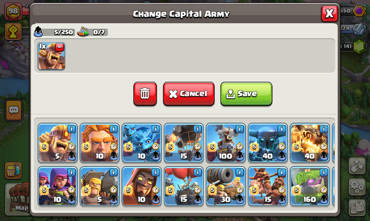Save the capital army
Viewport: 370px width, 221px height.
click(246, 94)
